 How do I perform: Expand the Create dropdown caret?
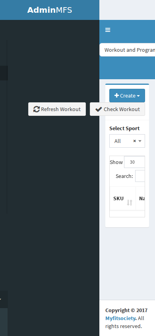tap(138, 96)
